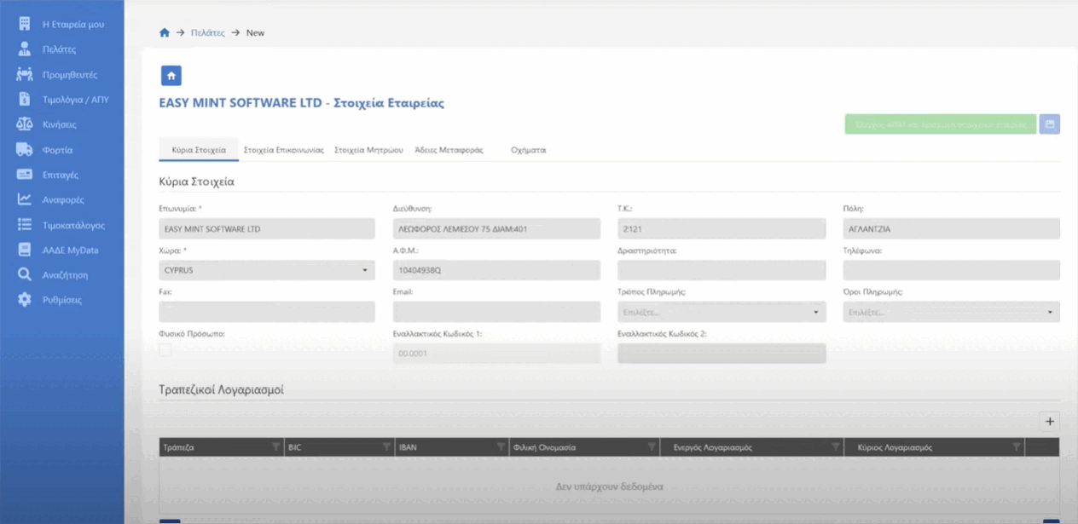Screen dimensions: 1078x524
Task: Filter the Τράπεζα column
Action: 275,447
